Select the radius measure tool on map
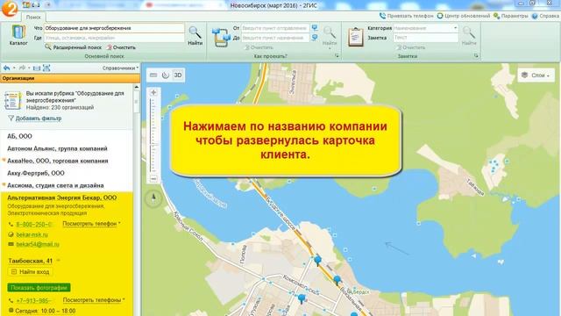The width and height of the screenshot is (561, 316). tap(166, 75)
